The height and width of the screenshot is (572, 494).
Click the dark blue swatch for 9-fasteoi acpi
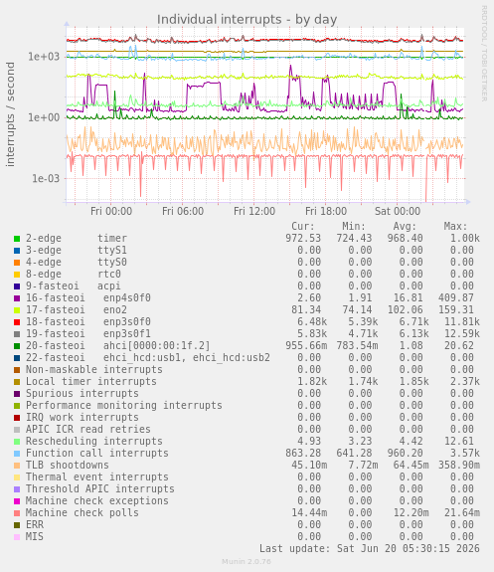click(x=17, y=286)
